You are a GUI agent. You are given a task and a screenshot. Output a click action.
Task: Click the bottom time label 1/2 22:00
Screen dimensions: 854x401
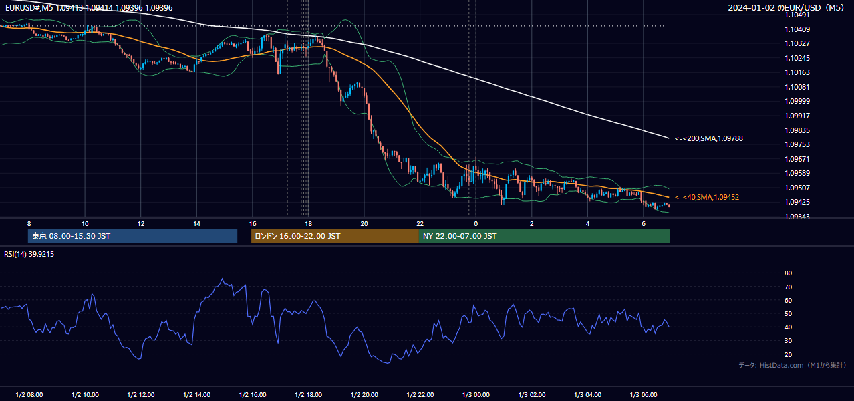[x=420, y=395]
